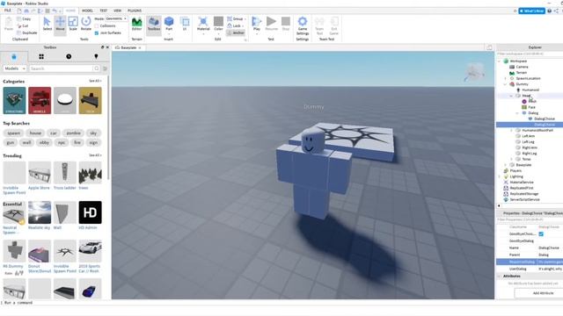This screenshot has width=563, height=316.
Task: Toggle the Join Surfaces checkbox
Action: tap(97, 33)
